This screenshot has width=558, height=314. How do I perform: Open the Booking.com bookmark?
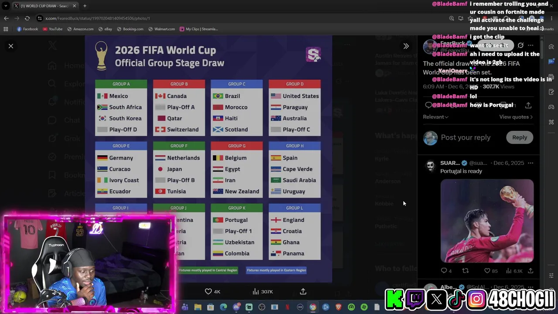pyautogui.click(x=130, y=29)
